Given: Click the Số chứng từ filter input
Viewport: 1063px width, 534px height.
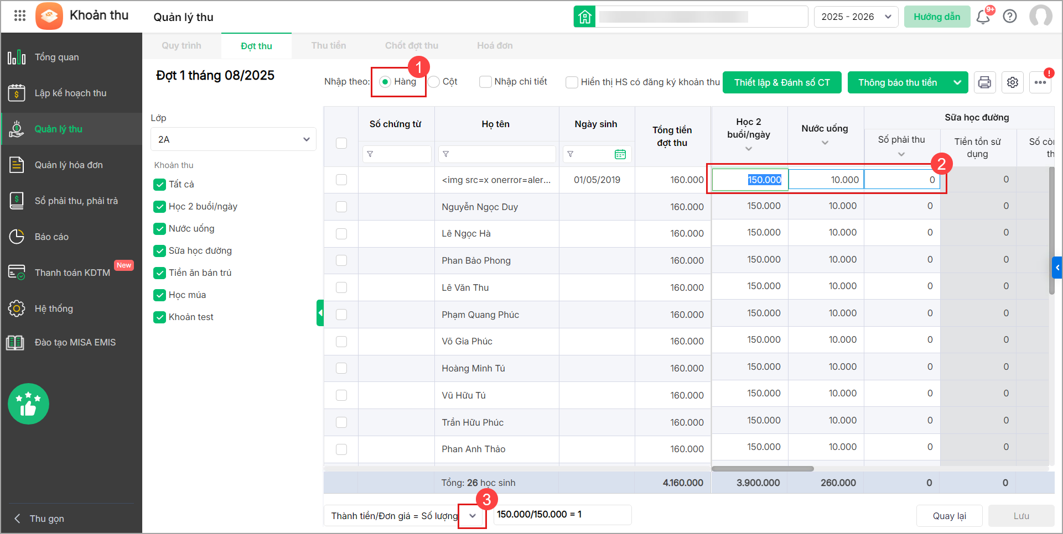Looking at the screenshot, I should click(x=397, y=154).
